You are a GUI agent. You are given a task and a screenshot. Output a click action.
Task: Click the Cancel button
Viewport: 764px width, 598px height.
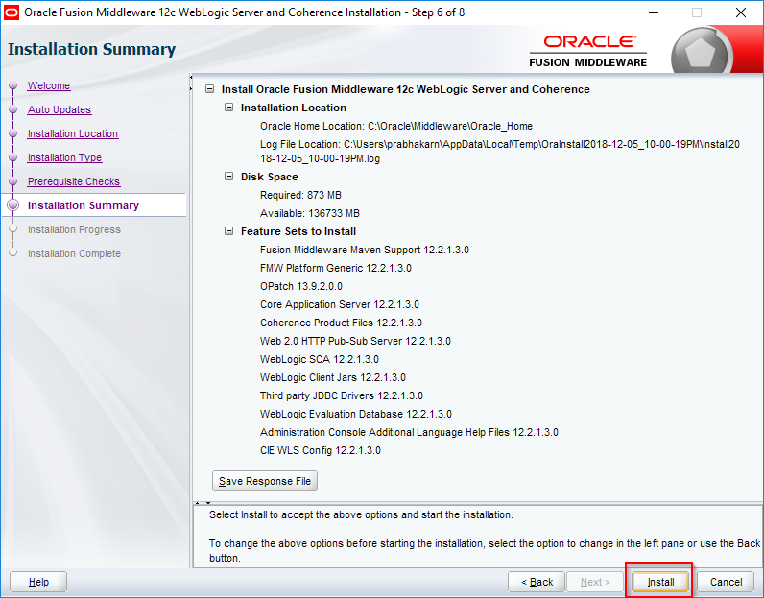point(726,582)
